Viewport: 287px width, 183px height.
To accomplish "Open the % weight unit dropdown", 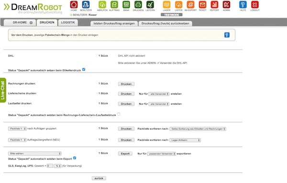I will (58, 166).
